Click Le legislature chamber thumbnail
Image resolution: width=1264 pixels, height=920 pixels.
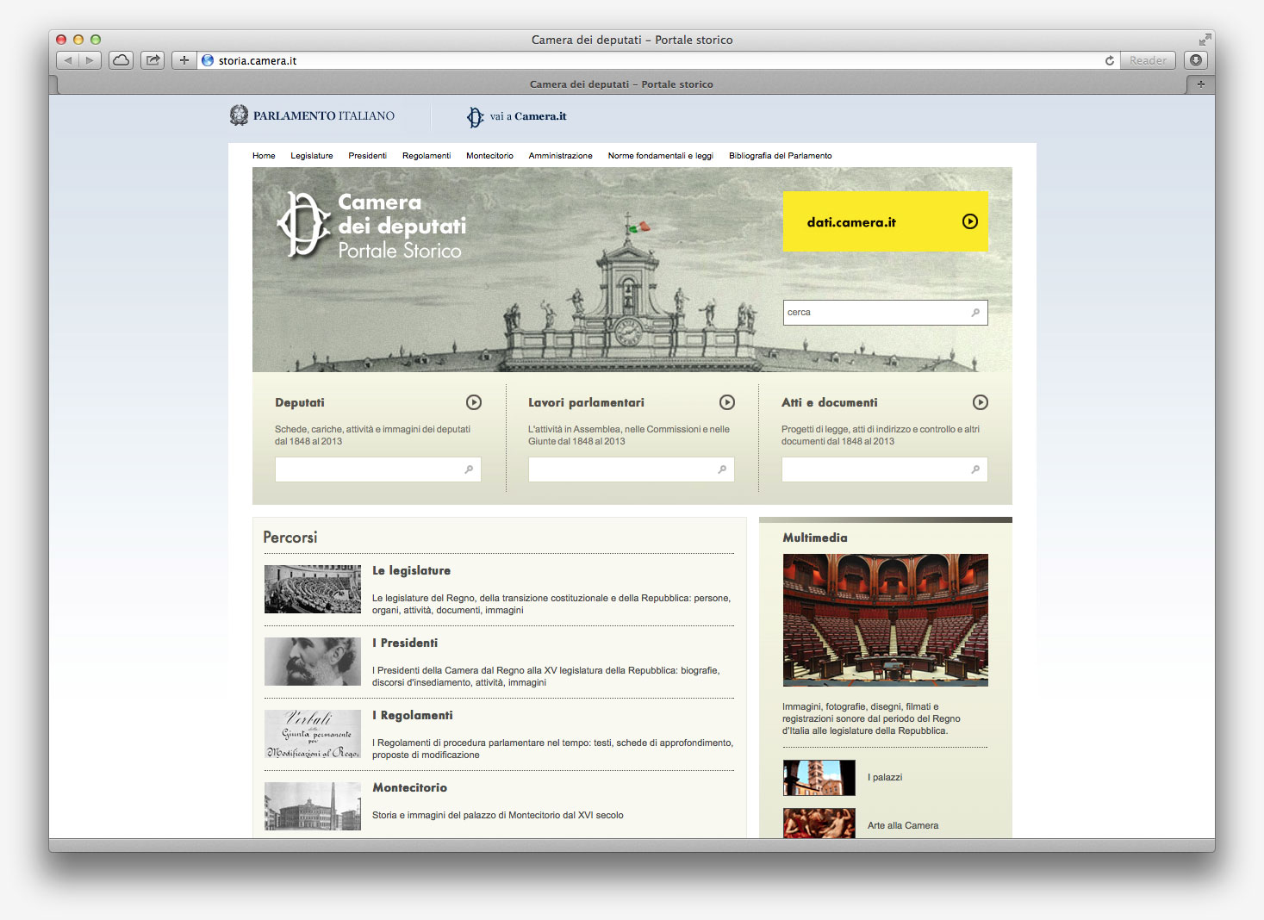pos(313,589)
